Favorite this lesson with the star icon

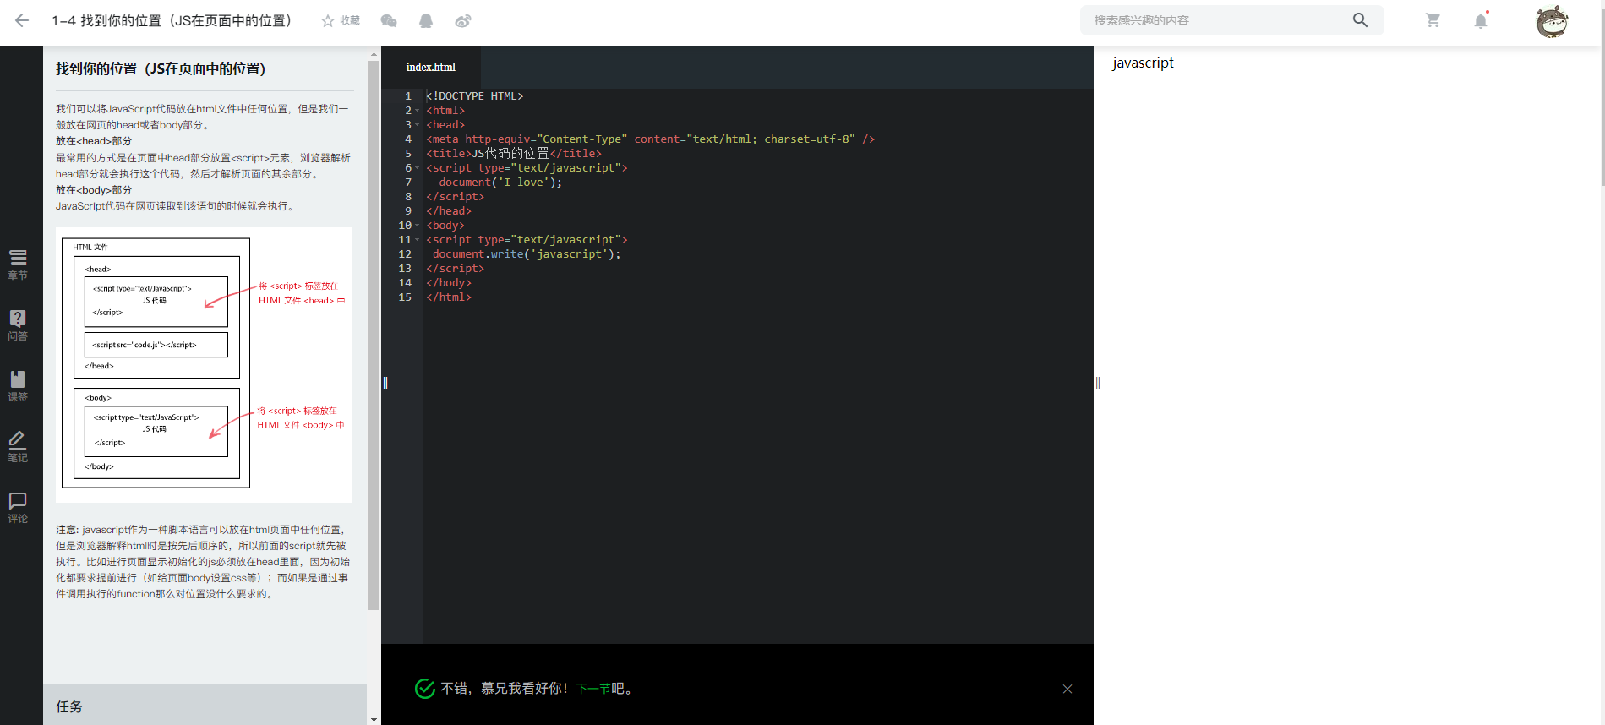click(x=328, y=20)
